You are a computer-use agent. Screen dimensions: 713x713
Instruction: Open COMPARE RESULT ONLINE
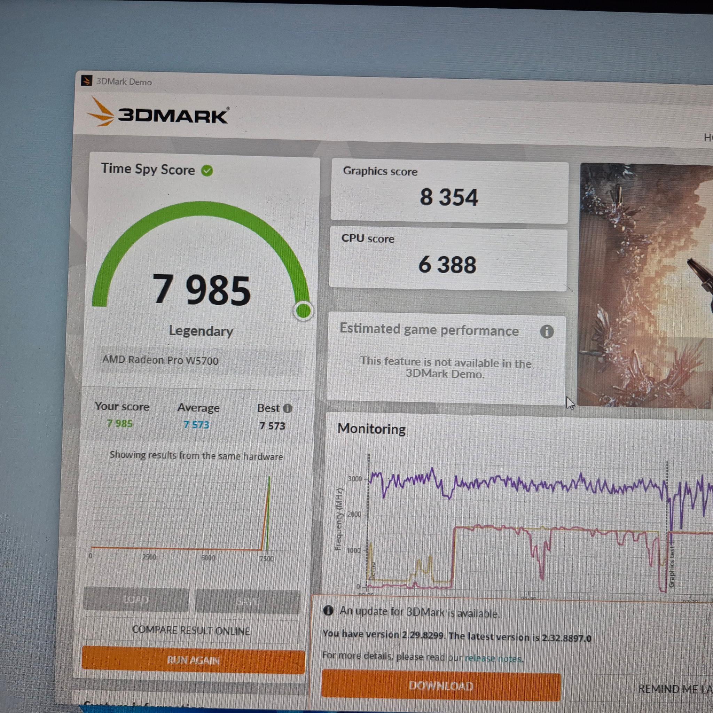tap(191, 631)
